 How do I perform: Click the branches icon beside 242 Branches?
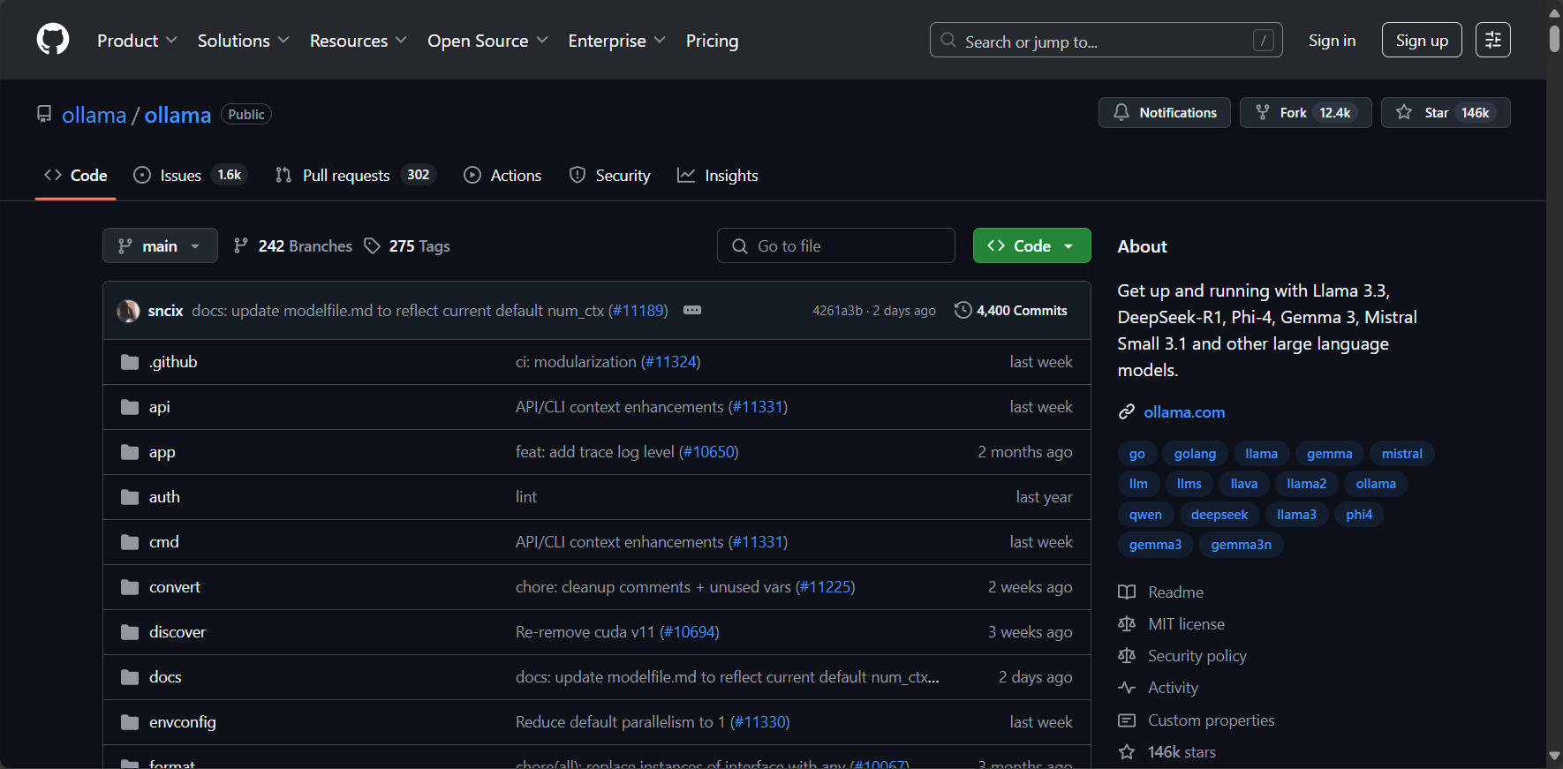240,245
